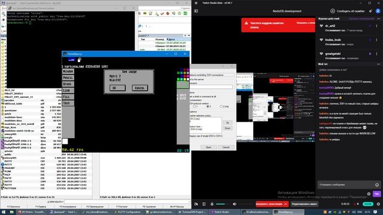This screenshot has height=215, width=383.
Task: Switch to the PuTTY Configuration taskbar item
Action: point(127,212)
